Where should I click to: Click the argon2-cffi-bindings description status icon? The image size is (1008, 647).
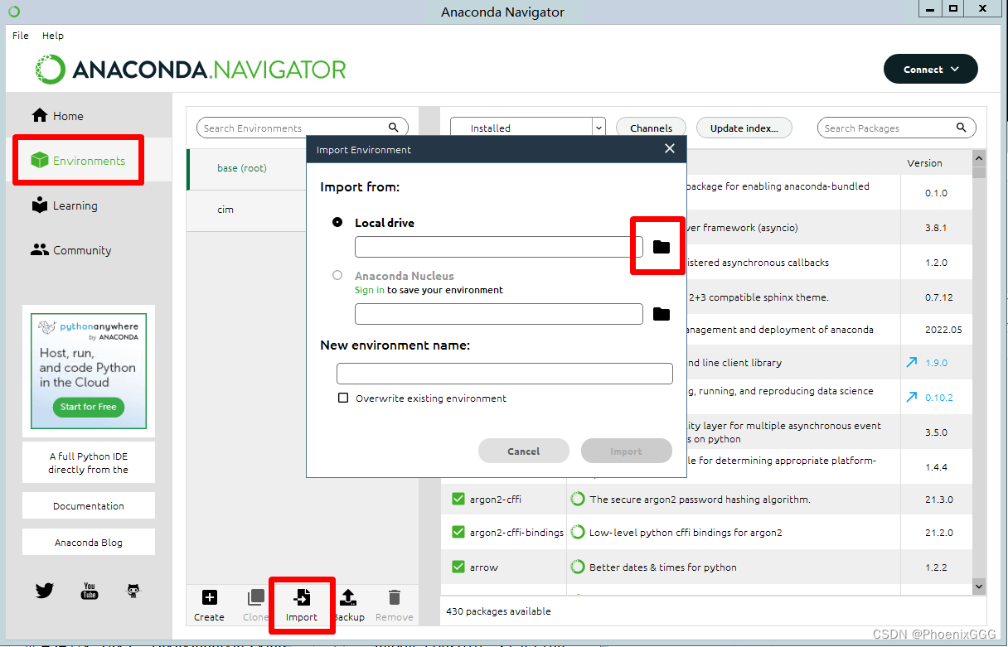[578, 533]
